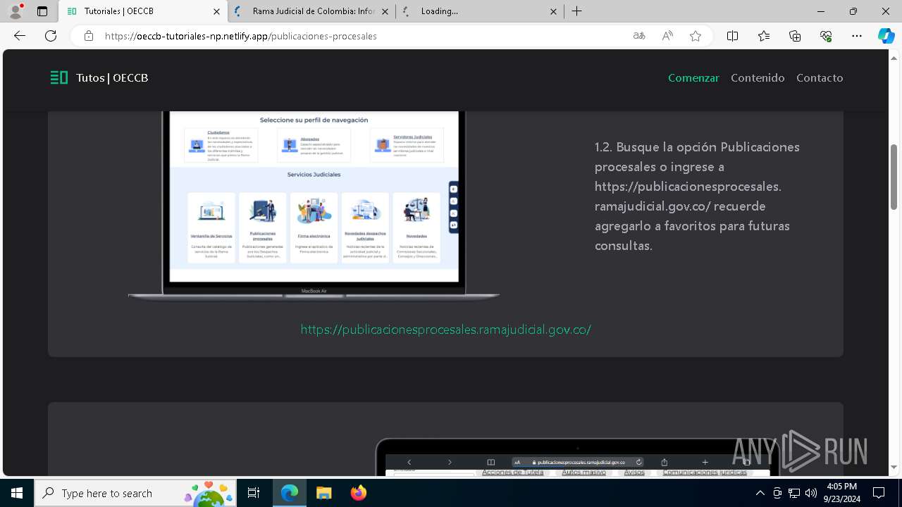Open the Favorites list
Screen dimensions: 902x507
point(764,36)
